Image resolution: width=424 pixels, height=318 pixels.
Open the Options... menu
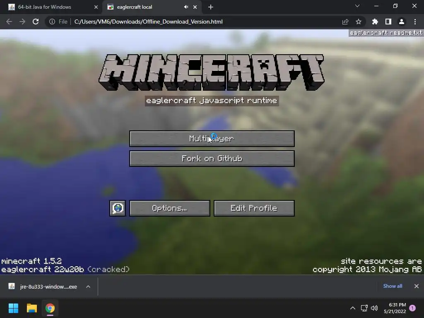169,208
